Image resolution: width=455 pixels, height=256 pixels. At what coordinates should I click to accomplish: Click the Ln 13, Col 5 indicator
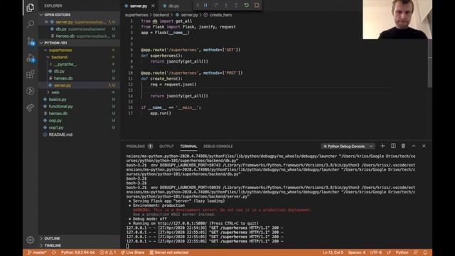click(x=333, y=252)
